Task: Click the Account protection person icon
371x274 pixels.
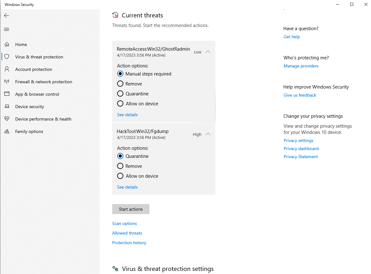Action: pyautogui.click(x=7, y=69)
